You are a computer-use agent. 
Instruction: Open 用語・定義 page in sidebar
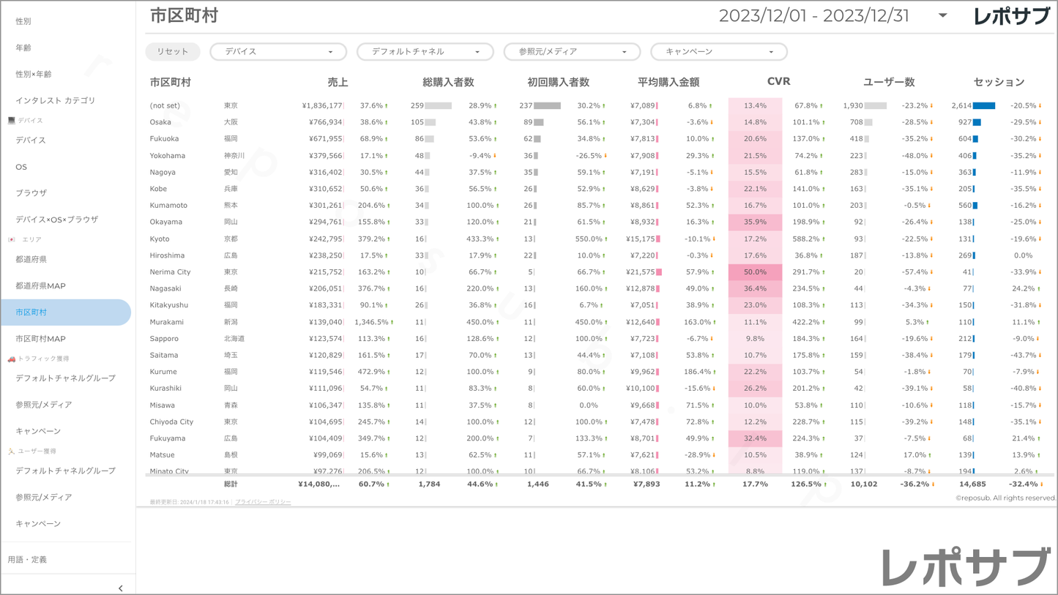pyautogui.click(x=27, y=560)
